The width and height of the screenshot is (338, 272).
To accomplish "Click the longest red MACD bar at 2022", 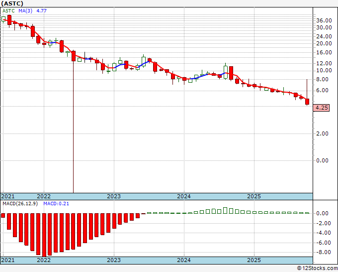I will [x=44, y=235].
